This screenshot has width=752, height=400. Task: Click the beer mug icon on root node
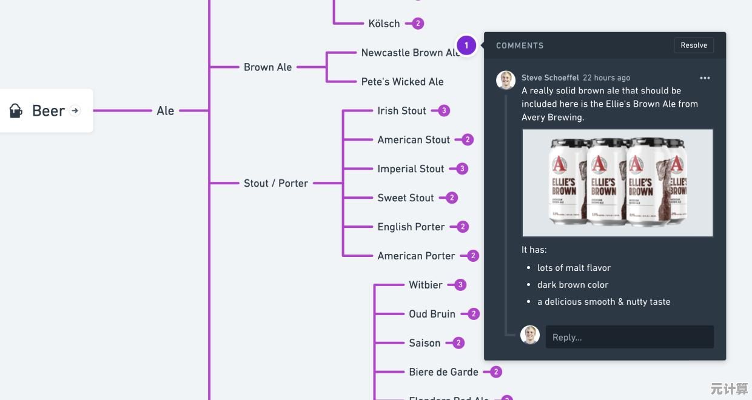click(x=16, y=110)
